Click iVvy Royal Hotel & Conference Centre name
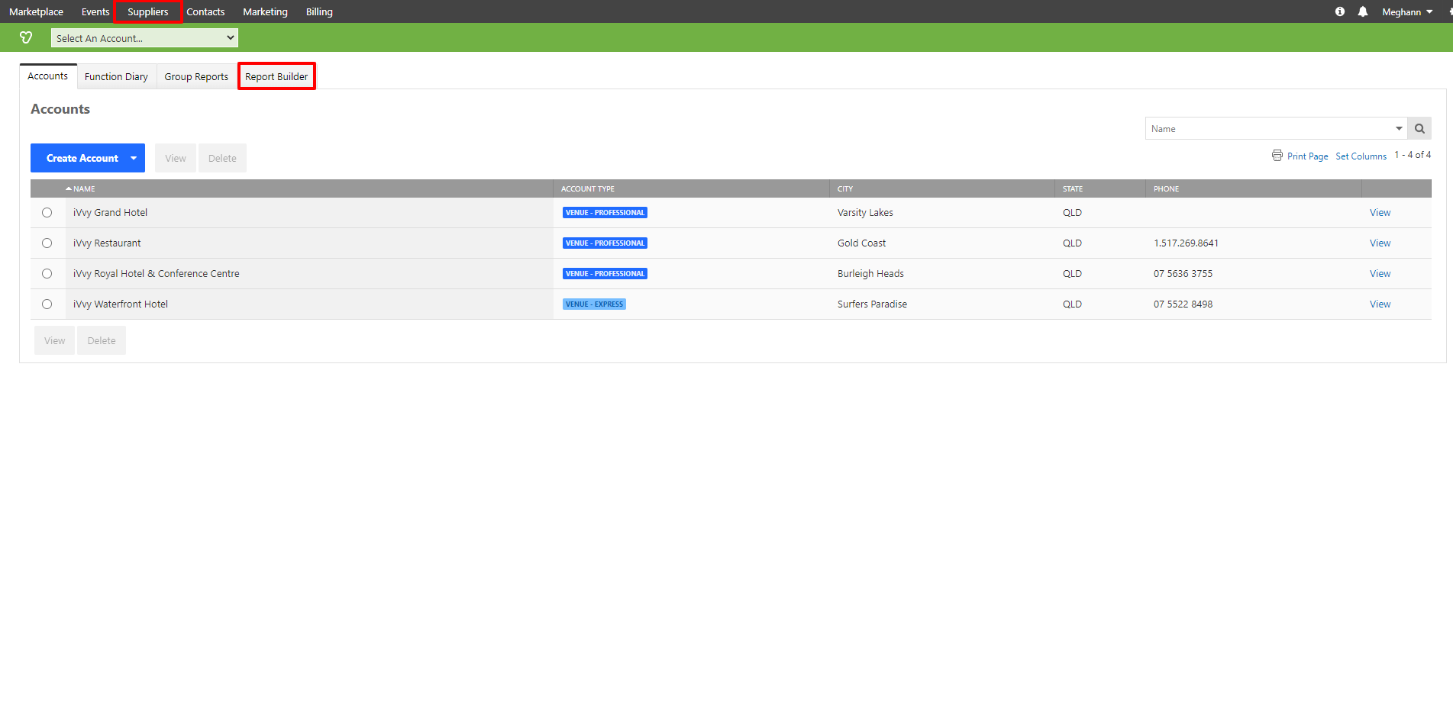 coord(157,274)
